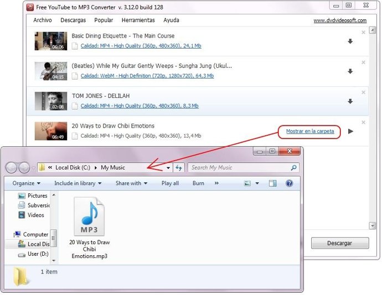This screenshot has width=382, height=295.
Task: Play the 20 Ways to Draw Chibi Emotions track
Action: tap(350, 131)
